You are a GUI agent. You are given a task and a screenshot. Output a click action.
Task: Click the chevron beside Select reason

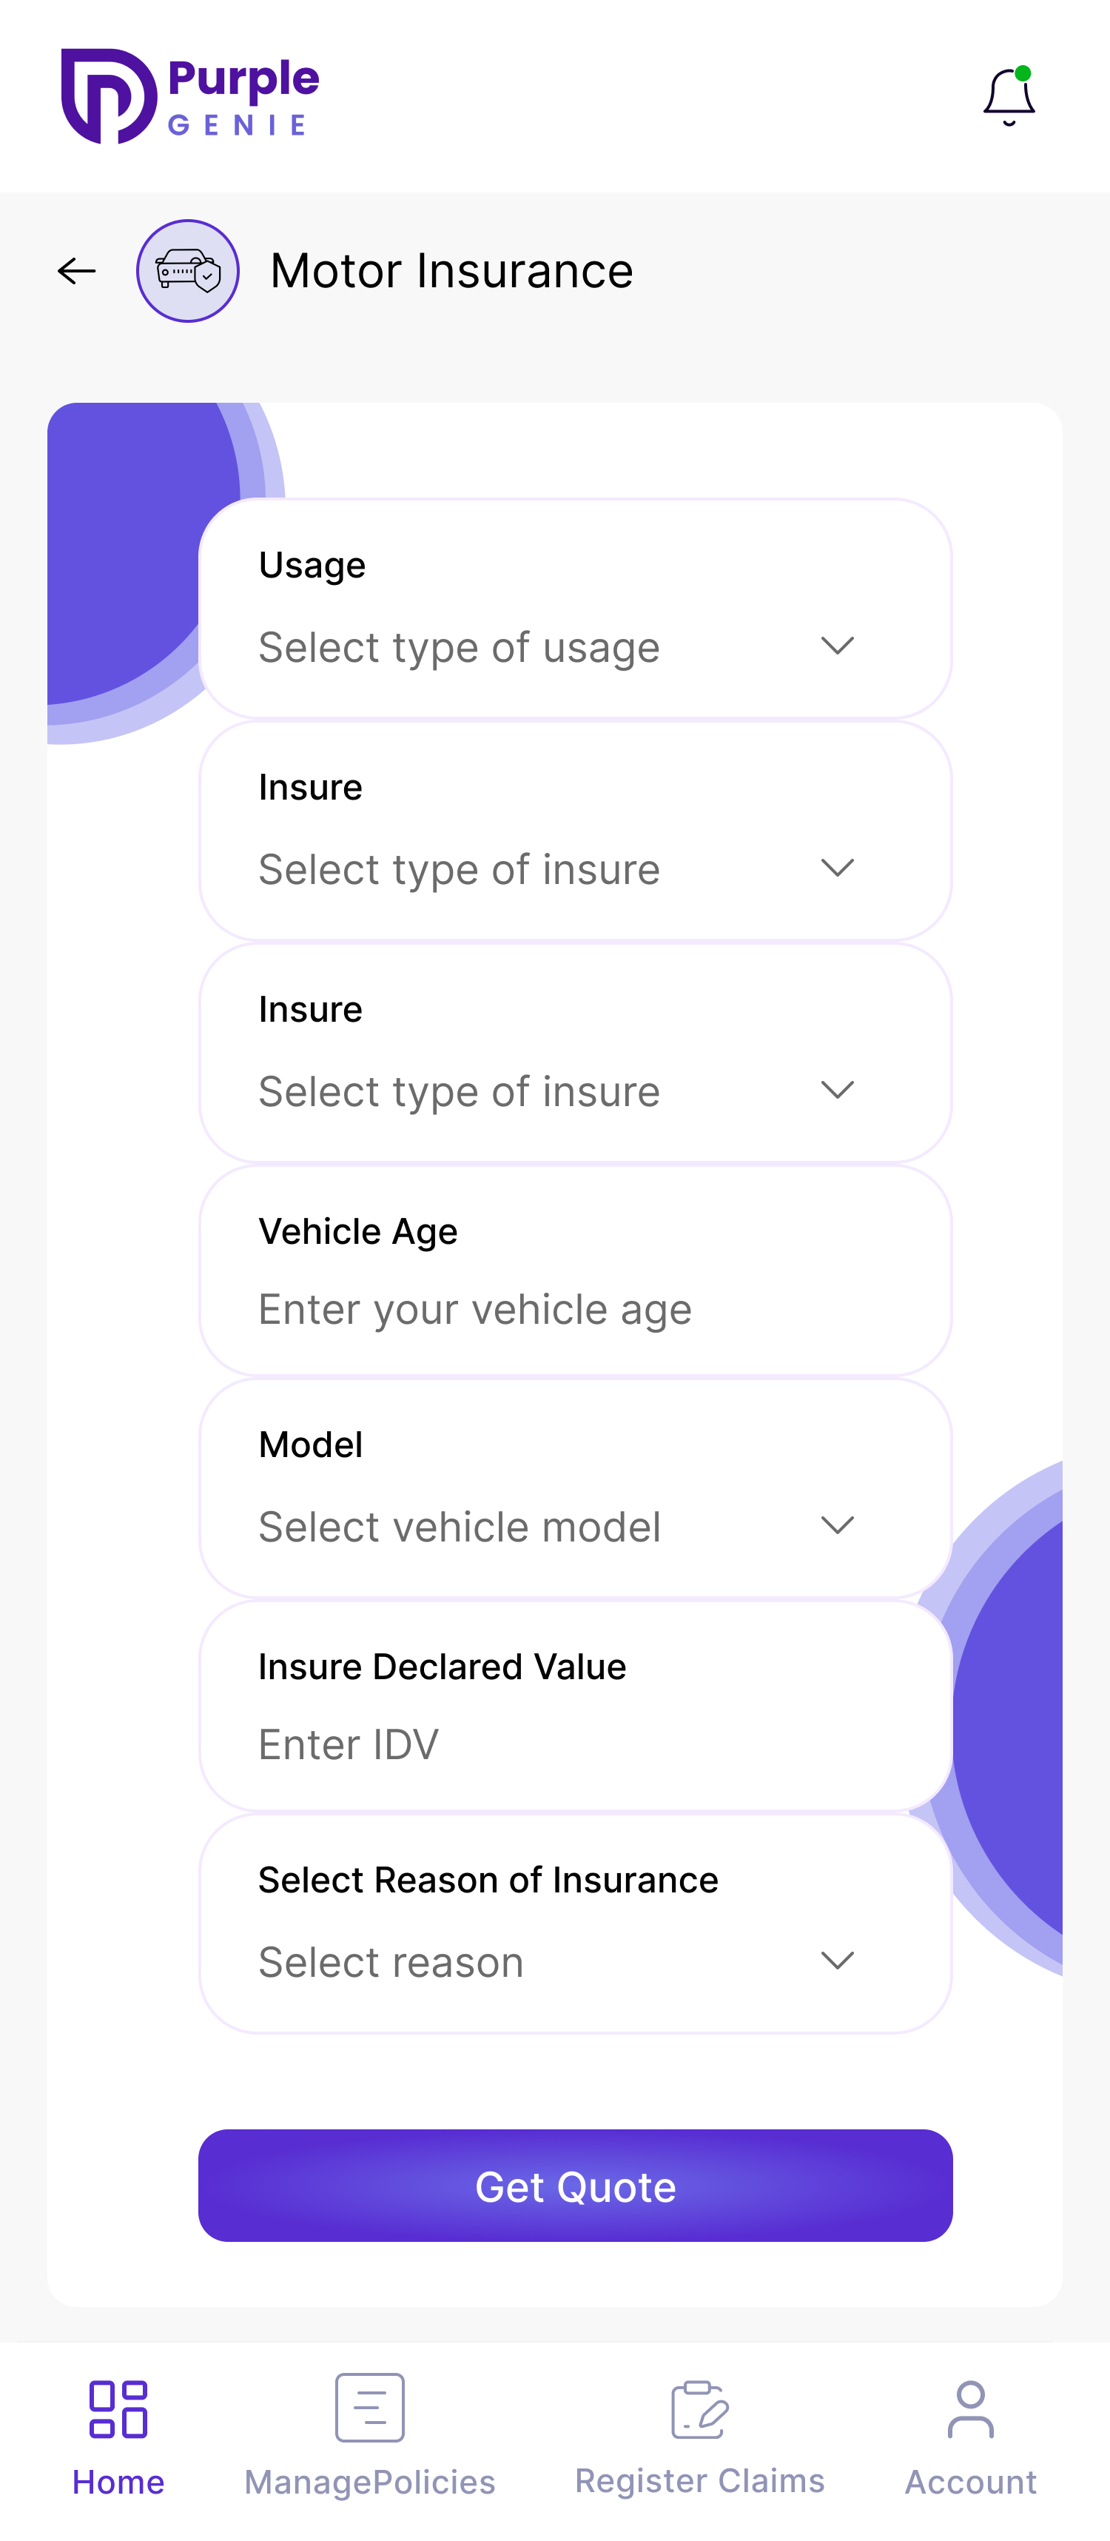coord(837,1961)
